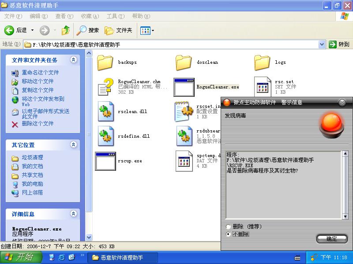Select the RogueCleaner.chm help file icon
The height and width of the screenshot is (264, 353).
(105, 87)
